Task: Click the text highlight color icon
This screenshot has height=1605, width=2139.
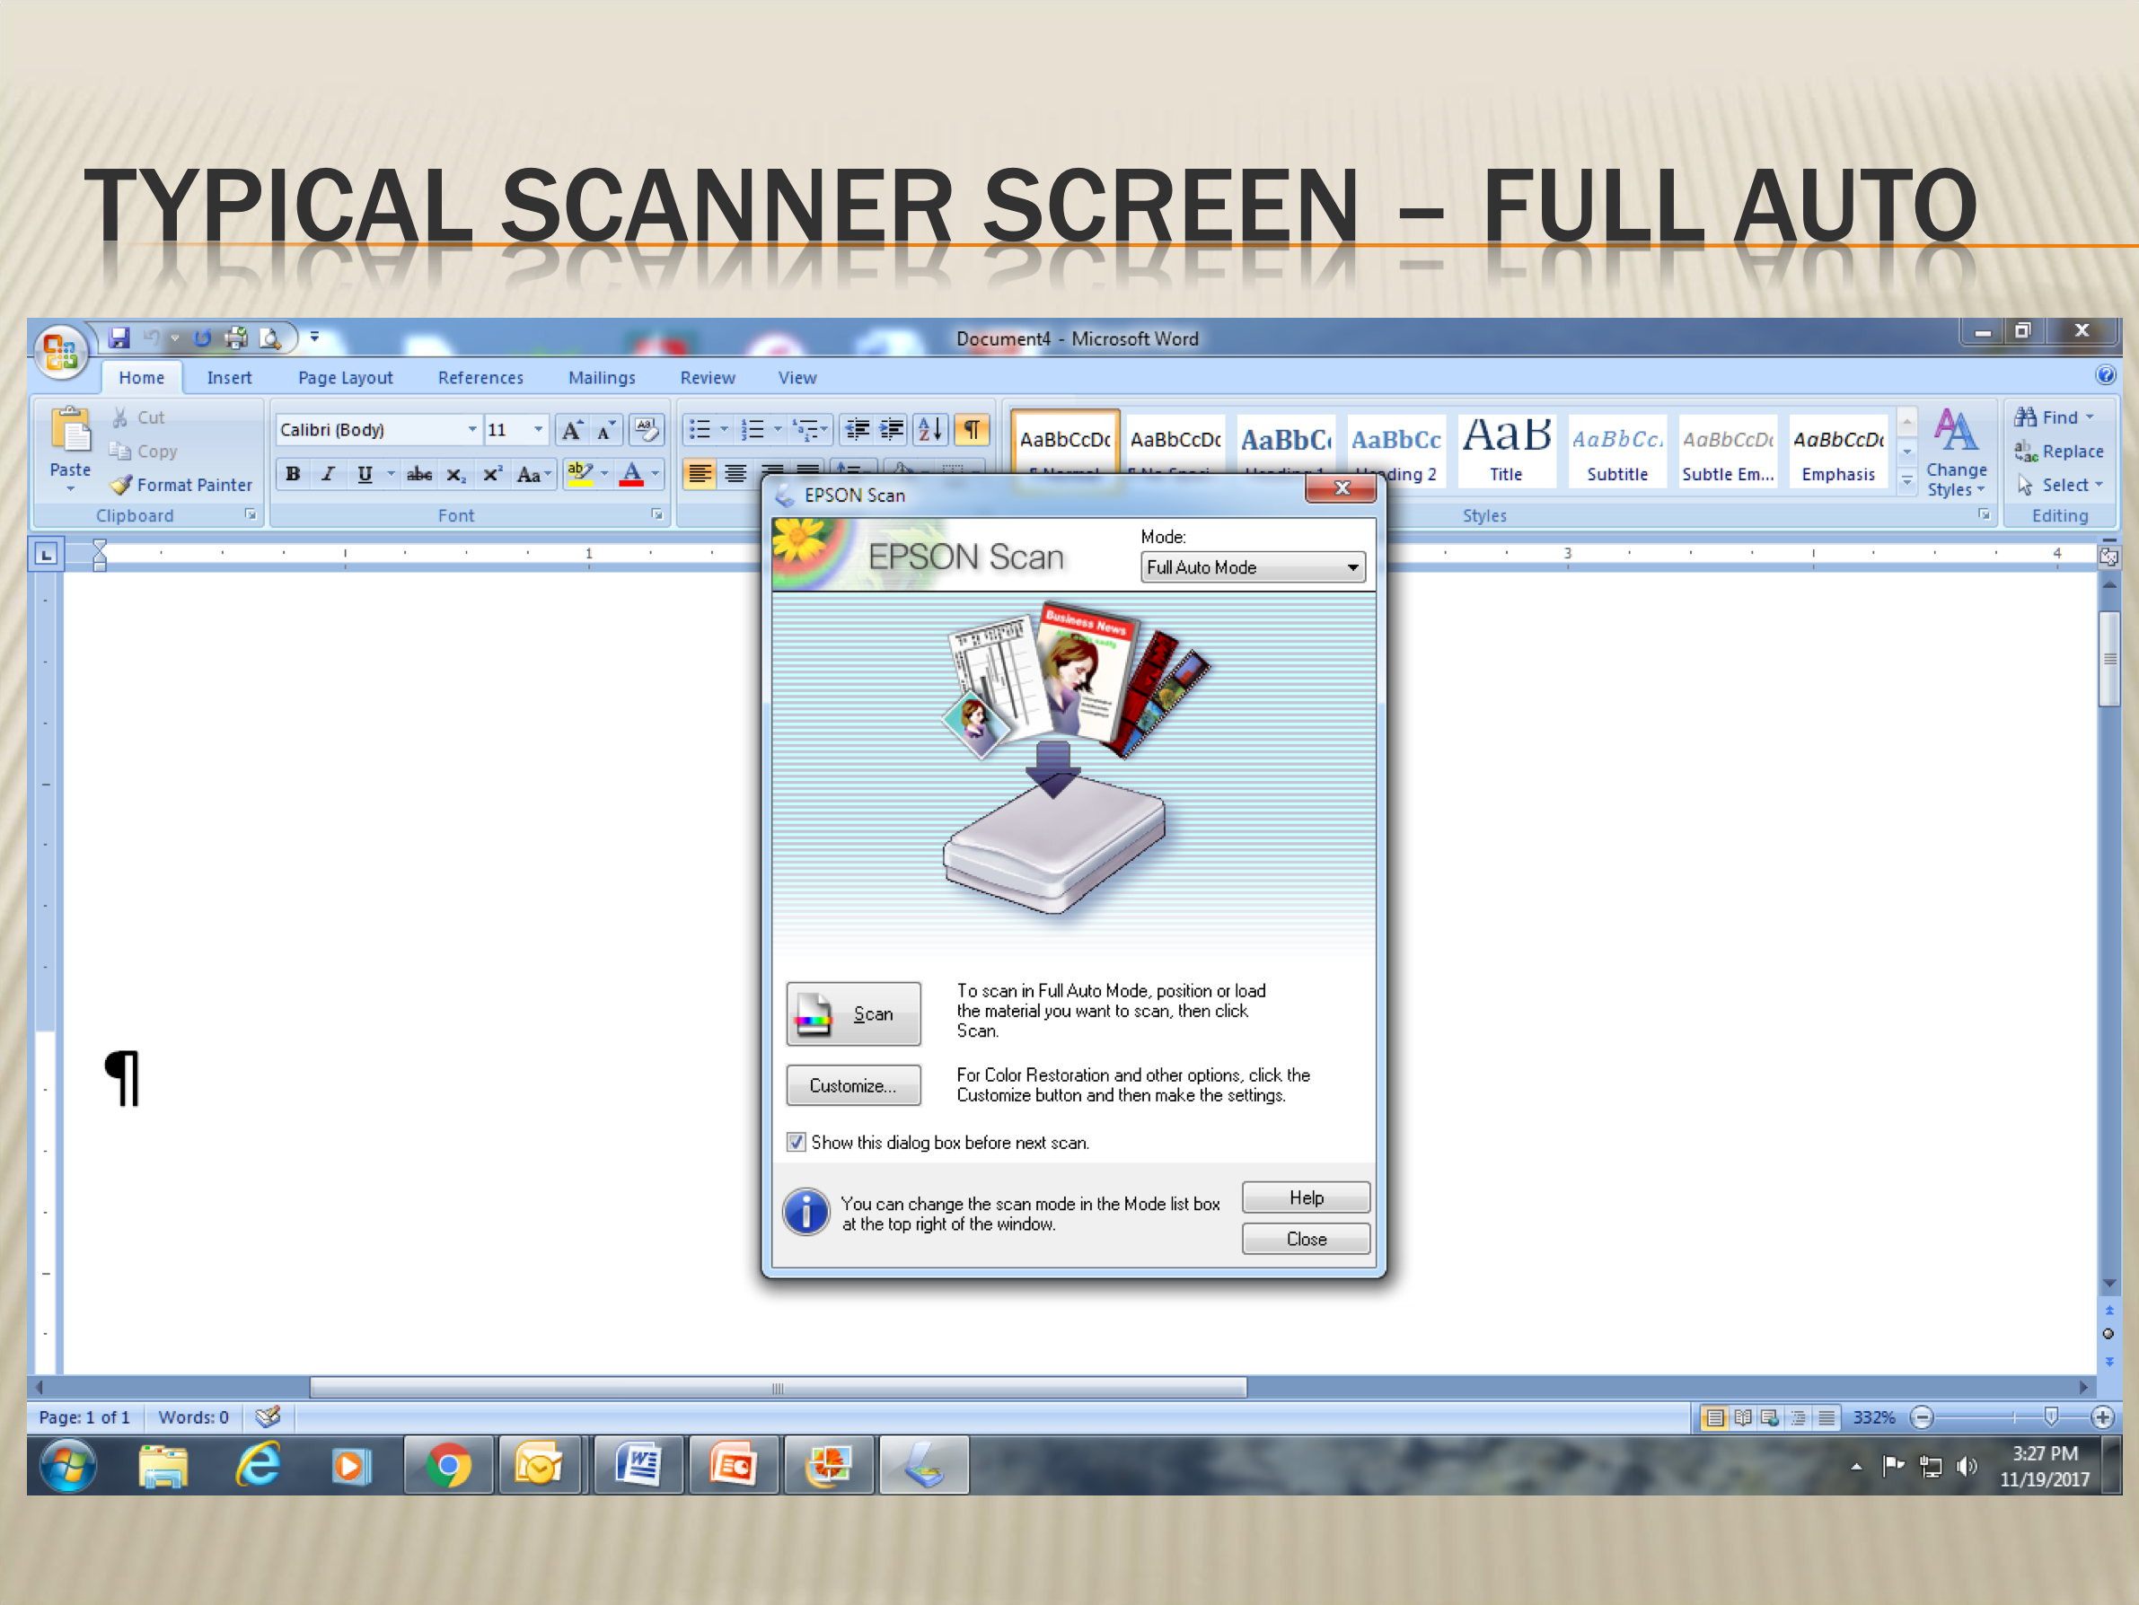Action: [579, 474]
